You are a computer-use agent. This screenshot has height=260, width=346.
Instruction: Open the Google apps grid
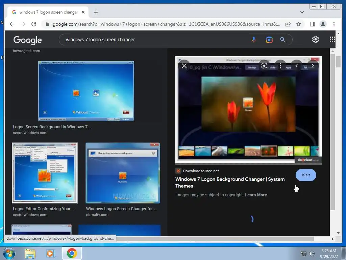332,39
